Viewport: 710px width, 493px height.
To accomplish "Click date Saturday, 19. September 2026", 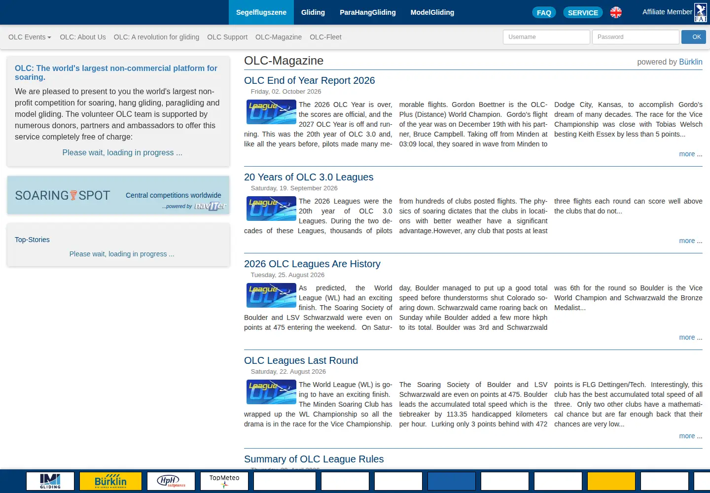I will (x=294, y=188).
